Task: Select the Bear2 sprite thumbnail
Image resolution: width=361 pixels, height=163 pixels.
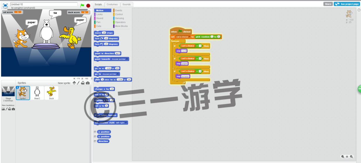Action: [x=37, y=93]
